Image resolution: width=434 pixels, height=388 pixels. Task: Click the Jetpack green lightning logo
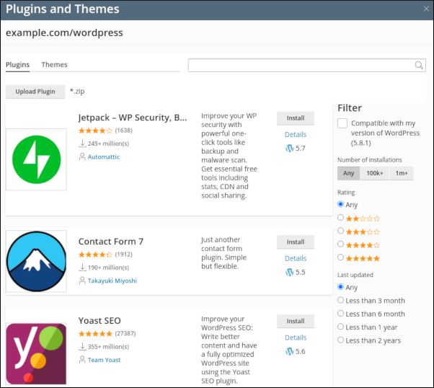36,159
